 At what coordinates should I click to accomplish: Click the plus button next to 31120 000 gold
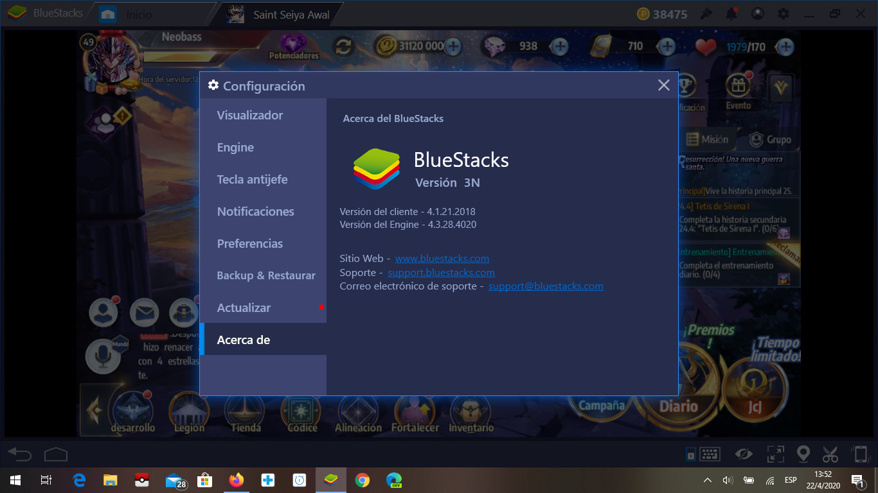[x=453, y=46]
